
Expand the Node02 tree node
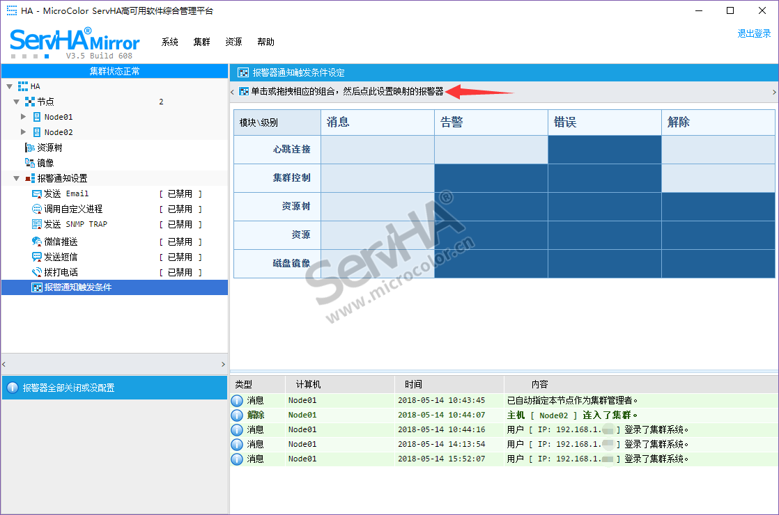click(24, 132)
